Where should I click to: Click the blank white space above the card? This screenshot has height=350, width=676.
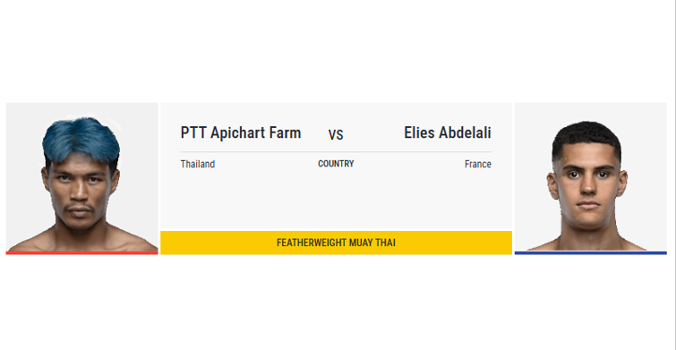click(338, 51)
